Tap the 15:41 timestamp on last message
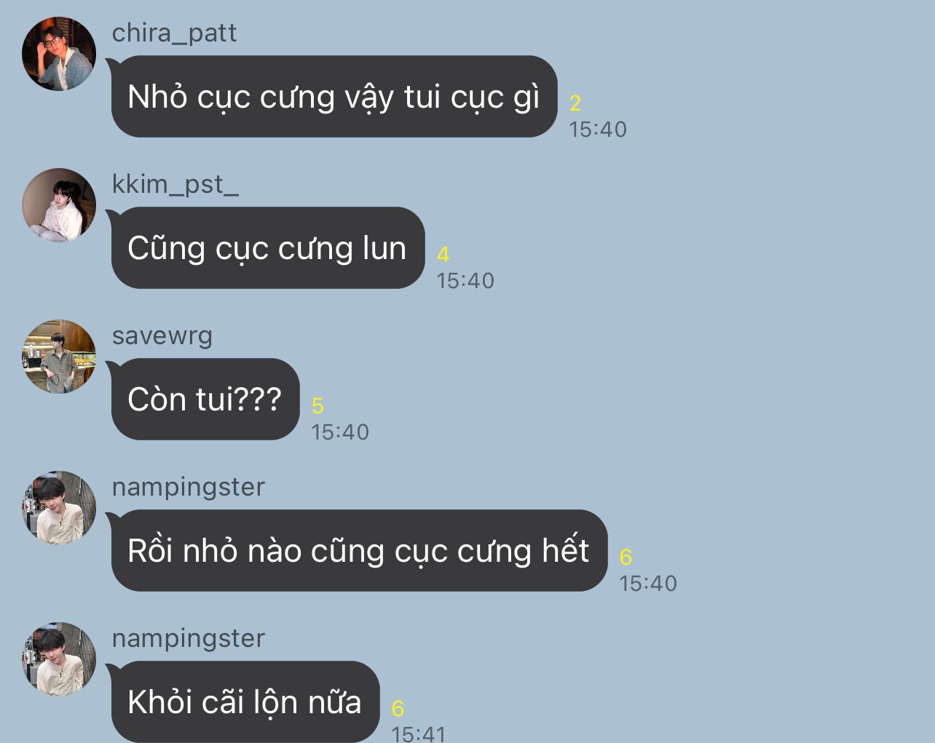 419,734
